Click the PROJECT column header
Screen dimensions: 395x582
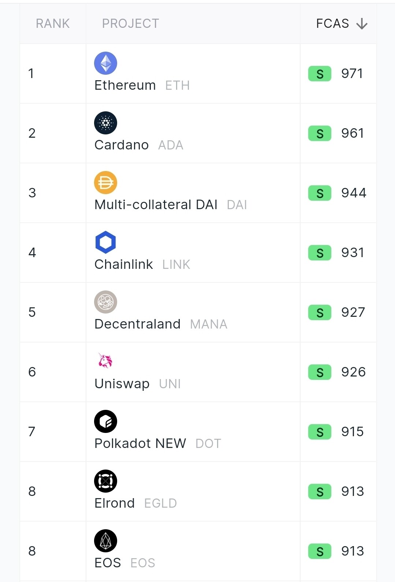point(130,24)
